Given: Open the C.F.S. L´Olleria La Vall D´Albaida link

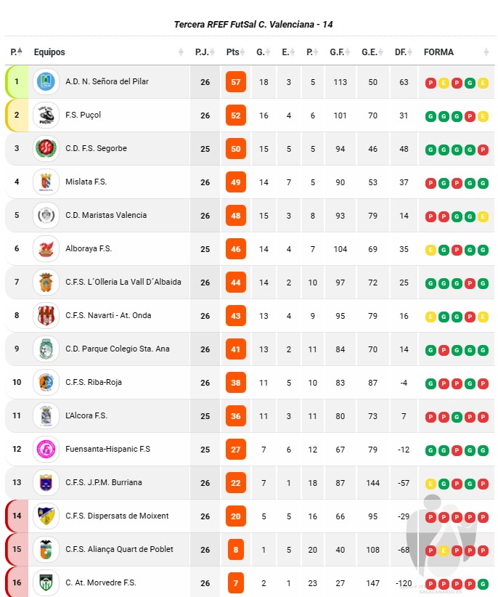Looking at the screenshot, I should tap(123, 282).
